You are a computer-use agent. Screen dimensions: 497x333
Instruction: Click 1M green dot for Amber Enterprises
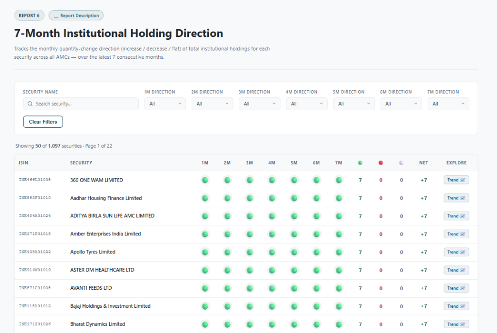tap(205, 234)
